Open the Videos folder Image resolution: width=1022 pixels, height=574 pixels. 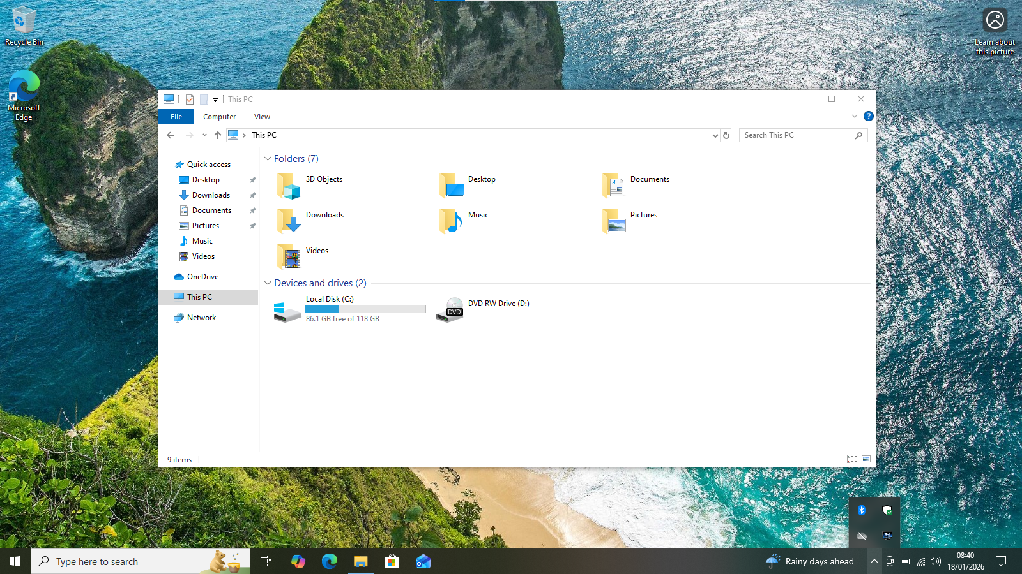point(289,257)
